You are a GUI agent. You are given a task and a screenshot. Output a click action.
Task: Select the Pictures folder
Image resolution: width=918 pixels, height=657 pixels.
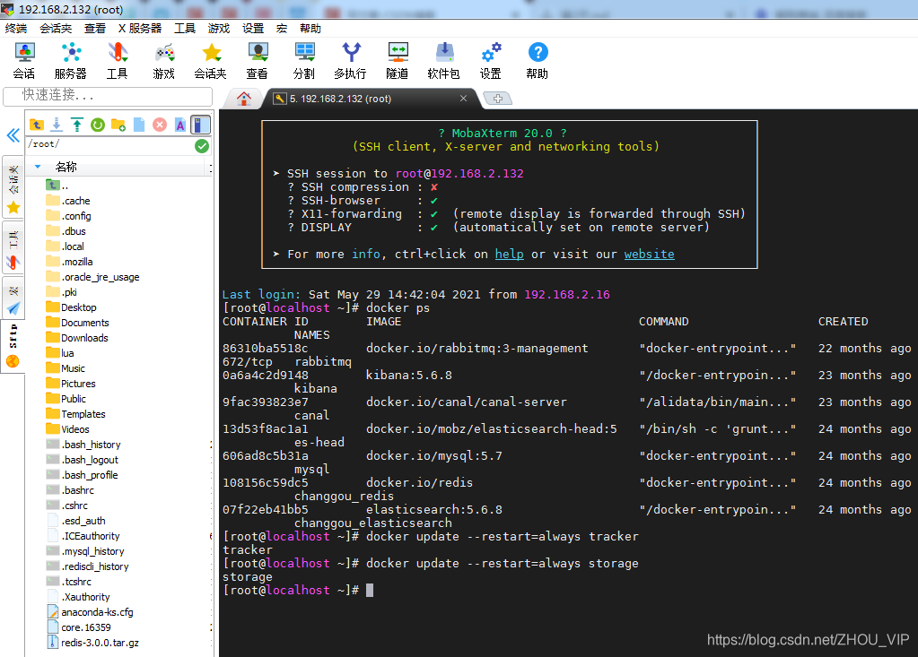pyautogui.click(x=70, y=384)
